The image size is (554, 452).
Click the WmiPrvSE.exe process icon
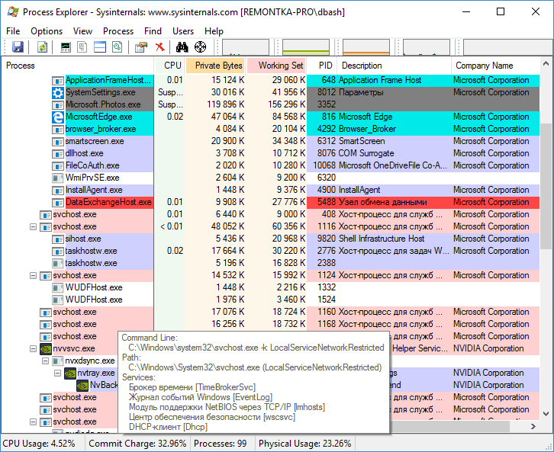[58, 178]
